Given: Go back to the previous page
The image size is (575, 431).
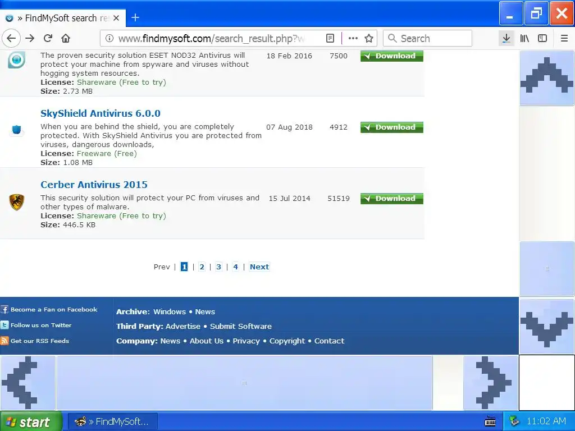Looking at the screenshot, I should pyautogui.click(x=11, y=38).
